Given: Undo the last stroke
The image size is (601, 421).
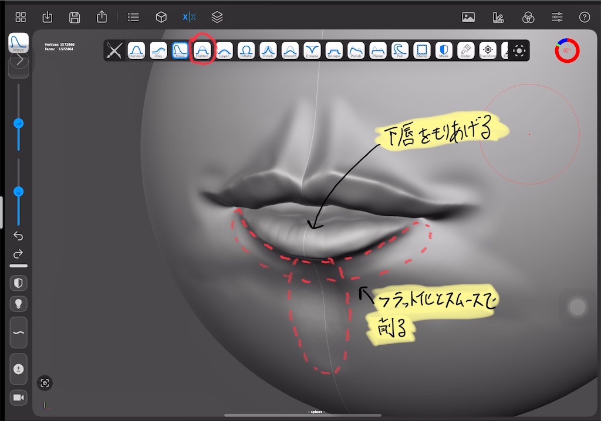Looking at the screenshot, I should [18, 236].
